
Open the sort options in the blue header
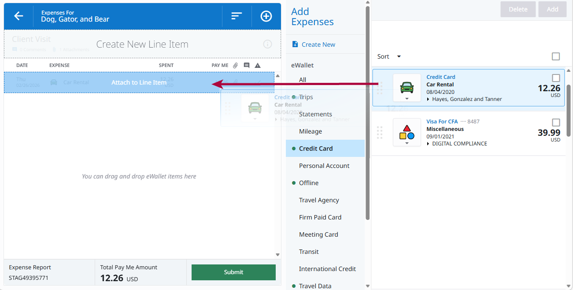pos(237,16)
